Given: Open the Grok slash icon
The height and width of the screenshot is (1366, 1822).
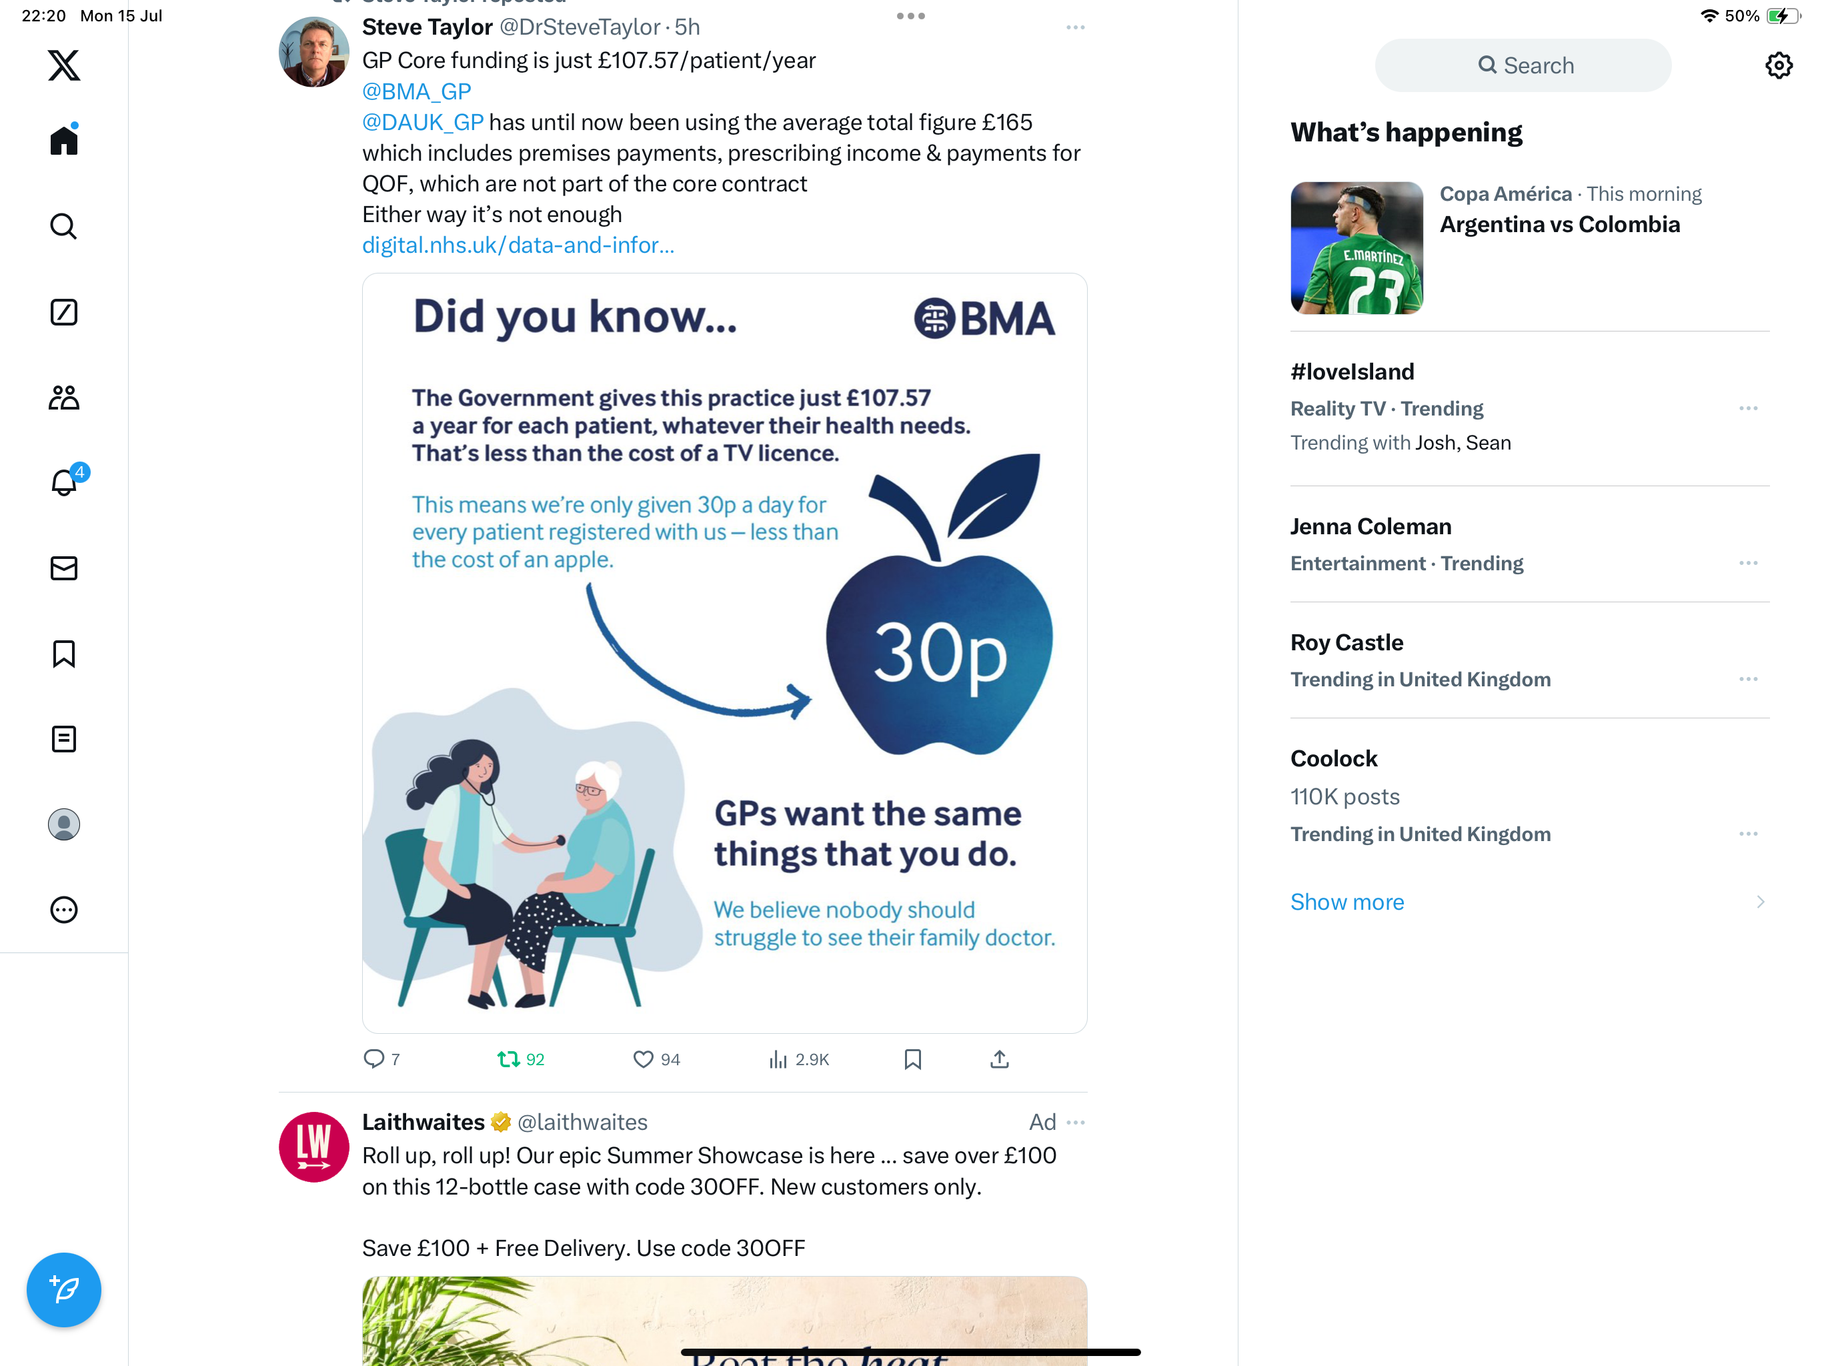Looking at the screenshot, I should pyautogui.click(x=63, y=312).
